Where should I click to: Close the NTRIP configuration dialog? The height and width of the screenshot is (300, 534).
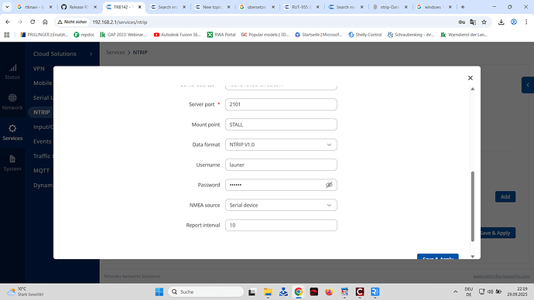471,78
